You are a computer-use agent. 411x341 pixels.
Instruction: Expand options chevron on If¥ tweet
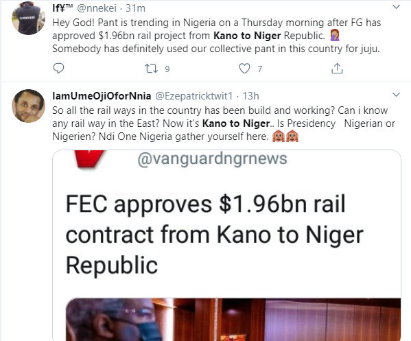click(x=396, y=7)
